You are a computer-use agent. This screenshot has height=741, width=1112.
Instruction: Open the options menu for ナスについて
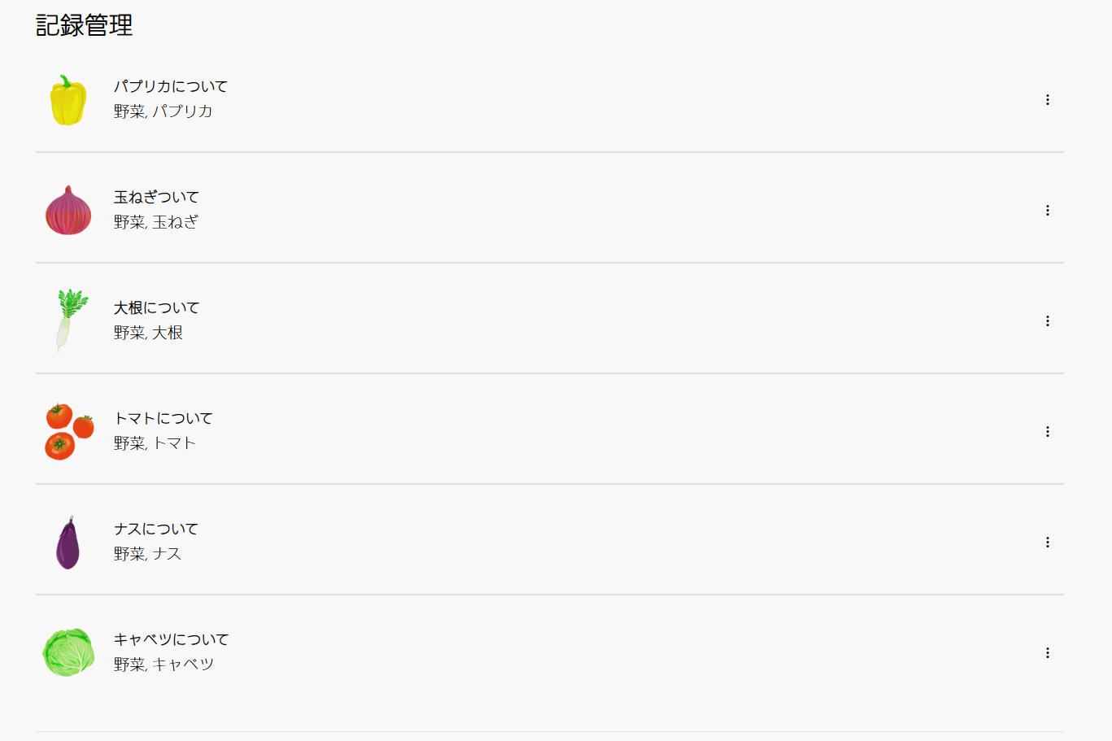[x=1047, y=543]
